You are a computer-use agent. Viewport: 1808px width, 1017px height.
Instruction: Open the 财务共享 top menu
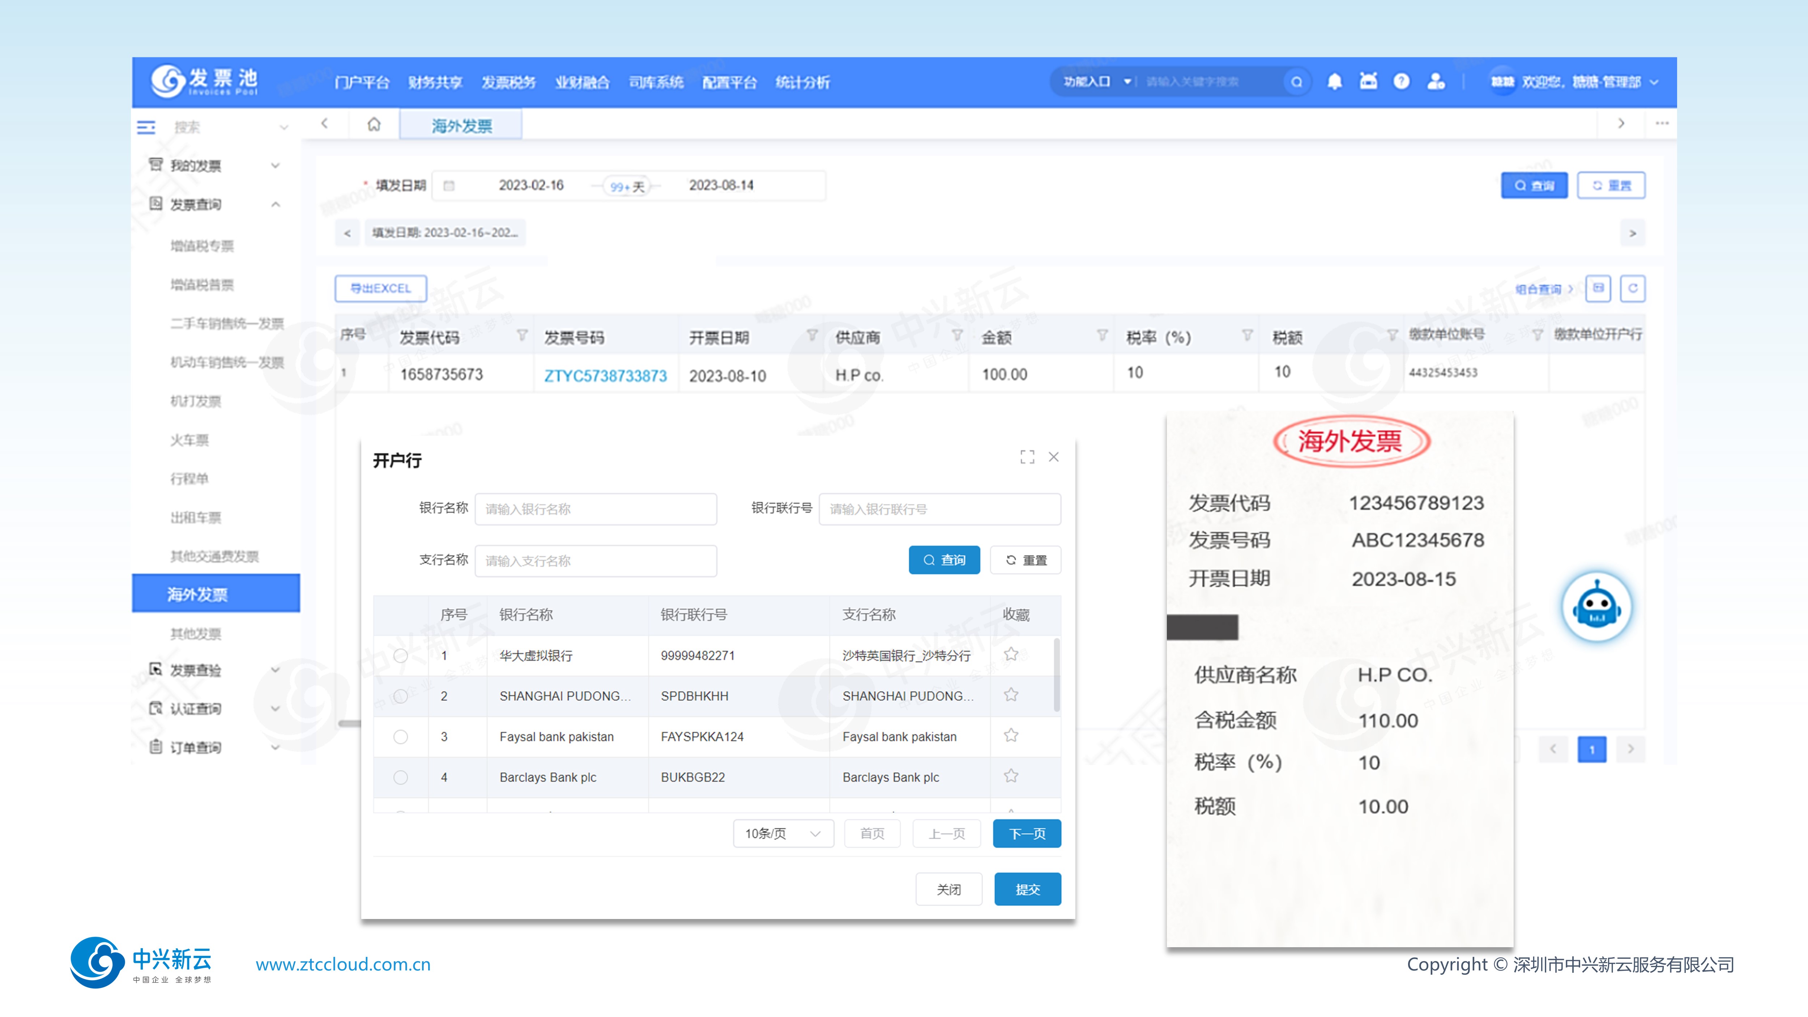(435, 83)
